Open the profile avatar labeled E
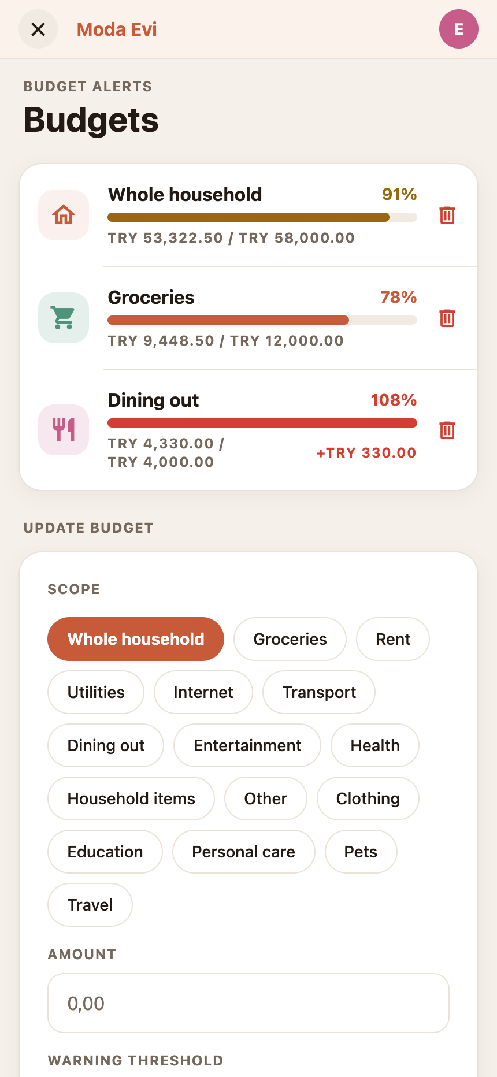Viewport: 497px width, 1077px height. tap(459, 29)
